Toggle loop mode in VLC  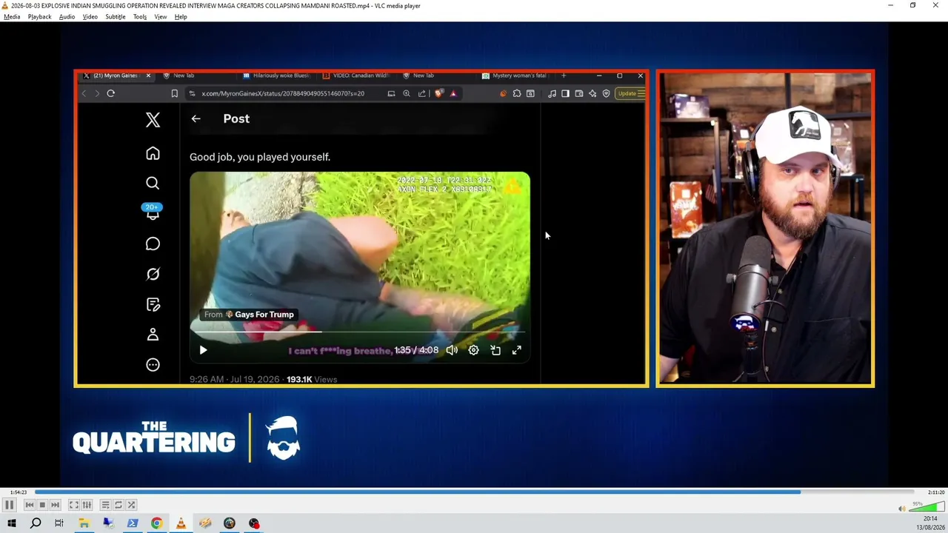click(118, 505)
